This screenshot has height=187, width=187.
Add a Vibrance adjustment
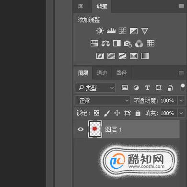(x=144, y=31)
